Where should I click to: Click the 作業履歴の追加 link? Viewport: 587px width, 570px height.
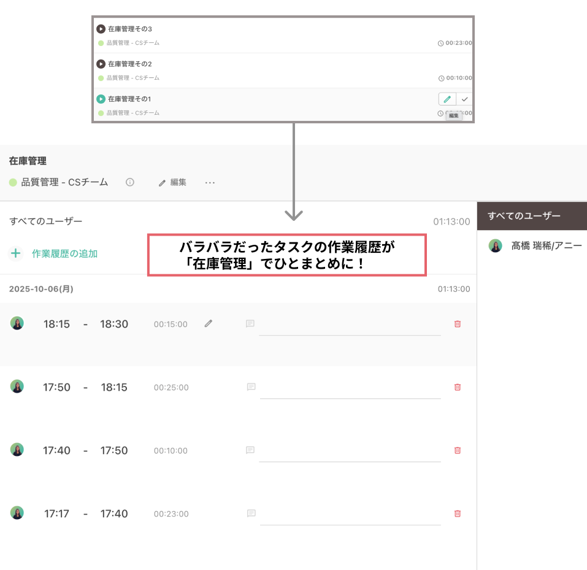[64, 253]
